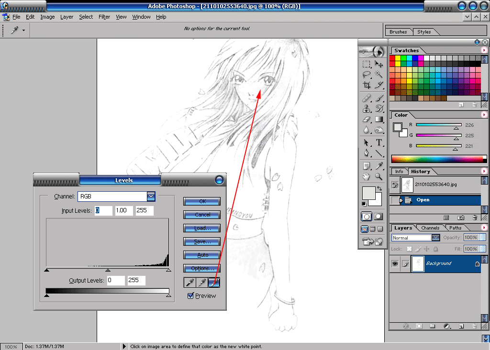
Task: Select the Sponge tool
Action: [379, 130]
